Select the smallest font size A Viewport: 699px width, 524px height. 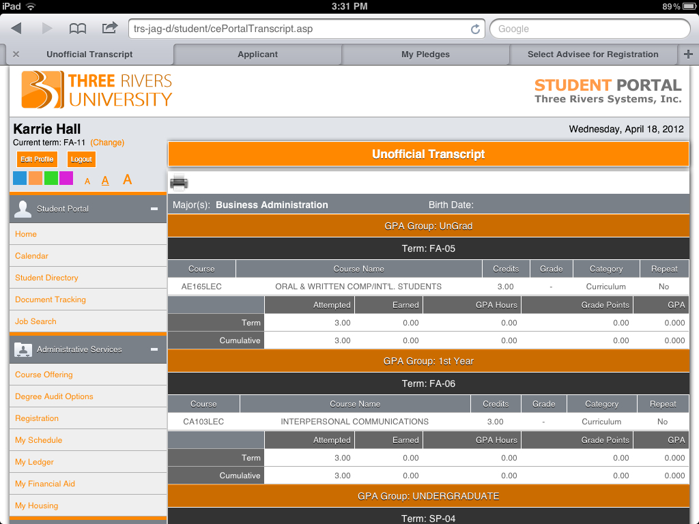tap(87, 181)
